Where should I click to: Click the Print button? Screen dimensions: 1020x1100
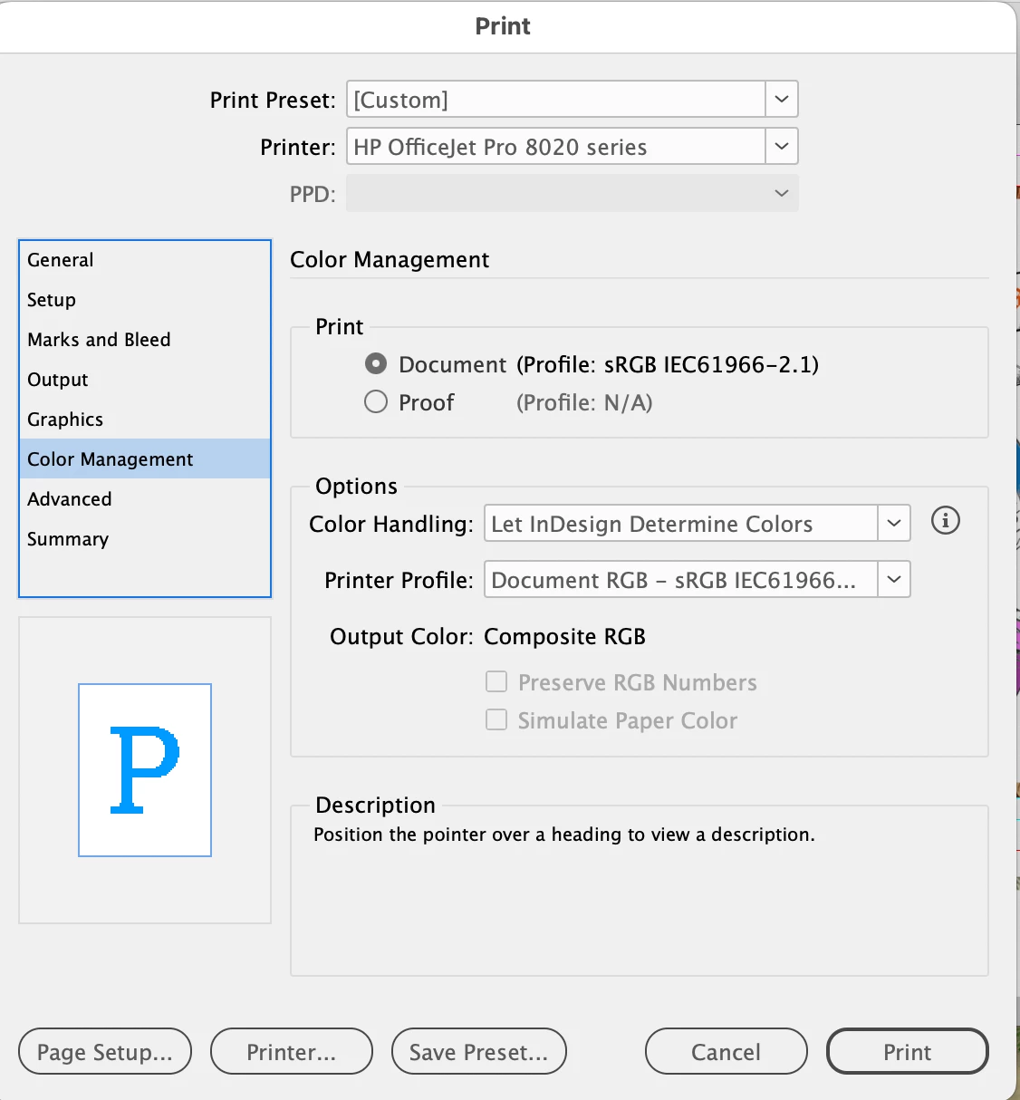tap(908, 1051)
